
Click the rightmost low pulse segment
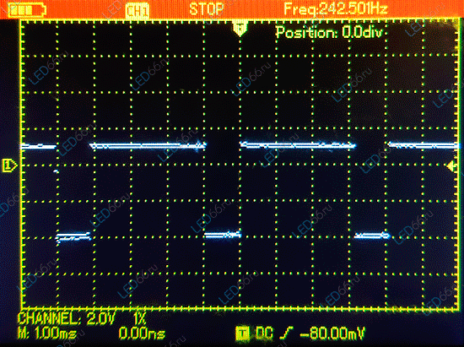372,236
